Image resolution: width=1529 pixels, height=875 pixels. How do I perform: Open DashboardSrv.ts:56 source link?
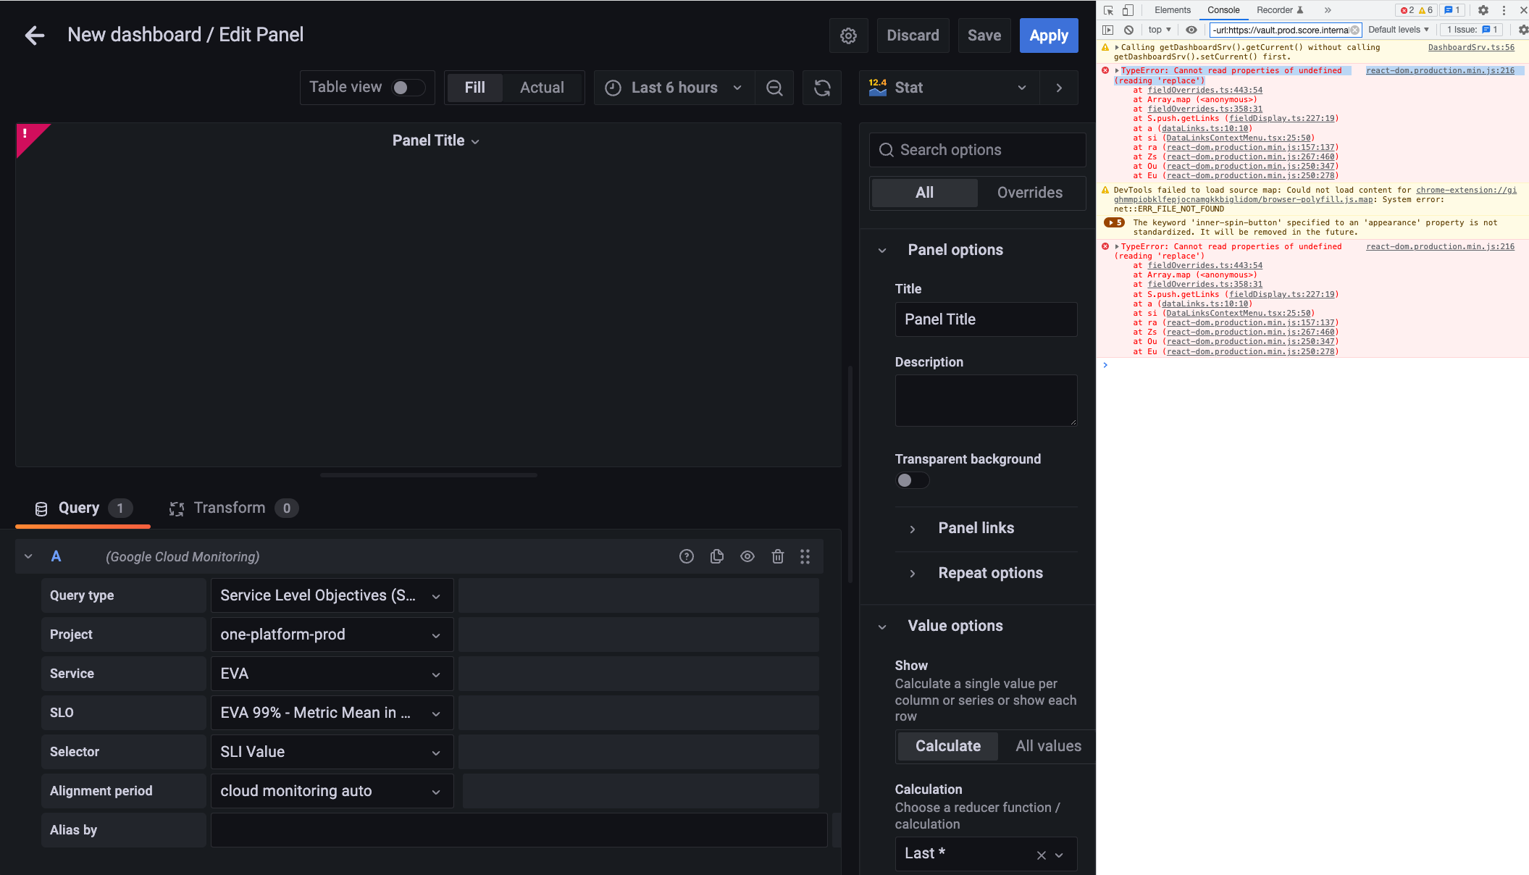(x=1471, y=47)
